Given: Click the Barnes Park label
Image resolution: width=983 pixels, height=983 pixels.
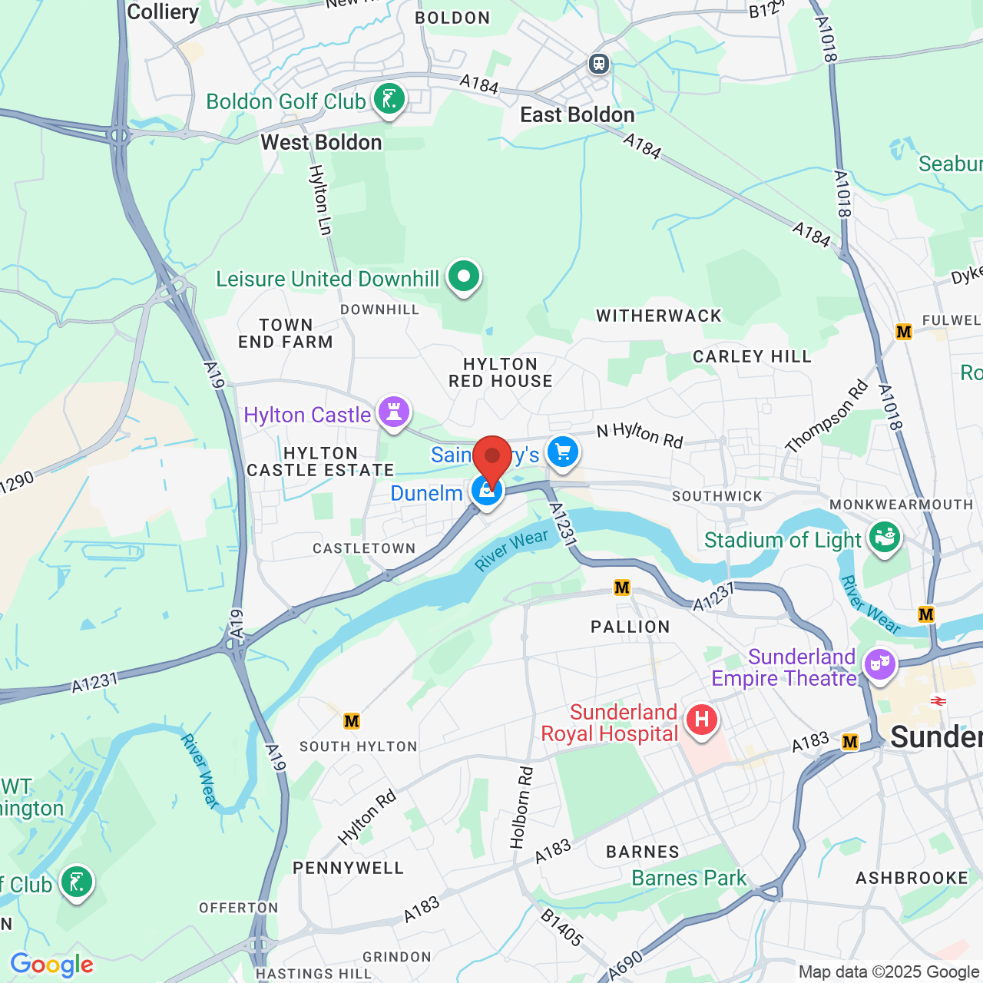Looking at the screenshot, I should click(x=689, y=878).
